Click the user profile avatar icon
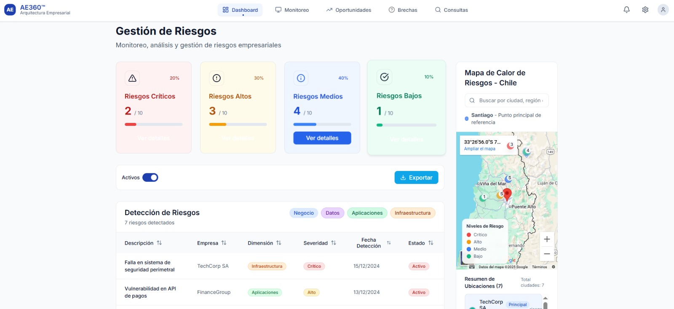 663,10
